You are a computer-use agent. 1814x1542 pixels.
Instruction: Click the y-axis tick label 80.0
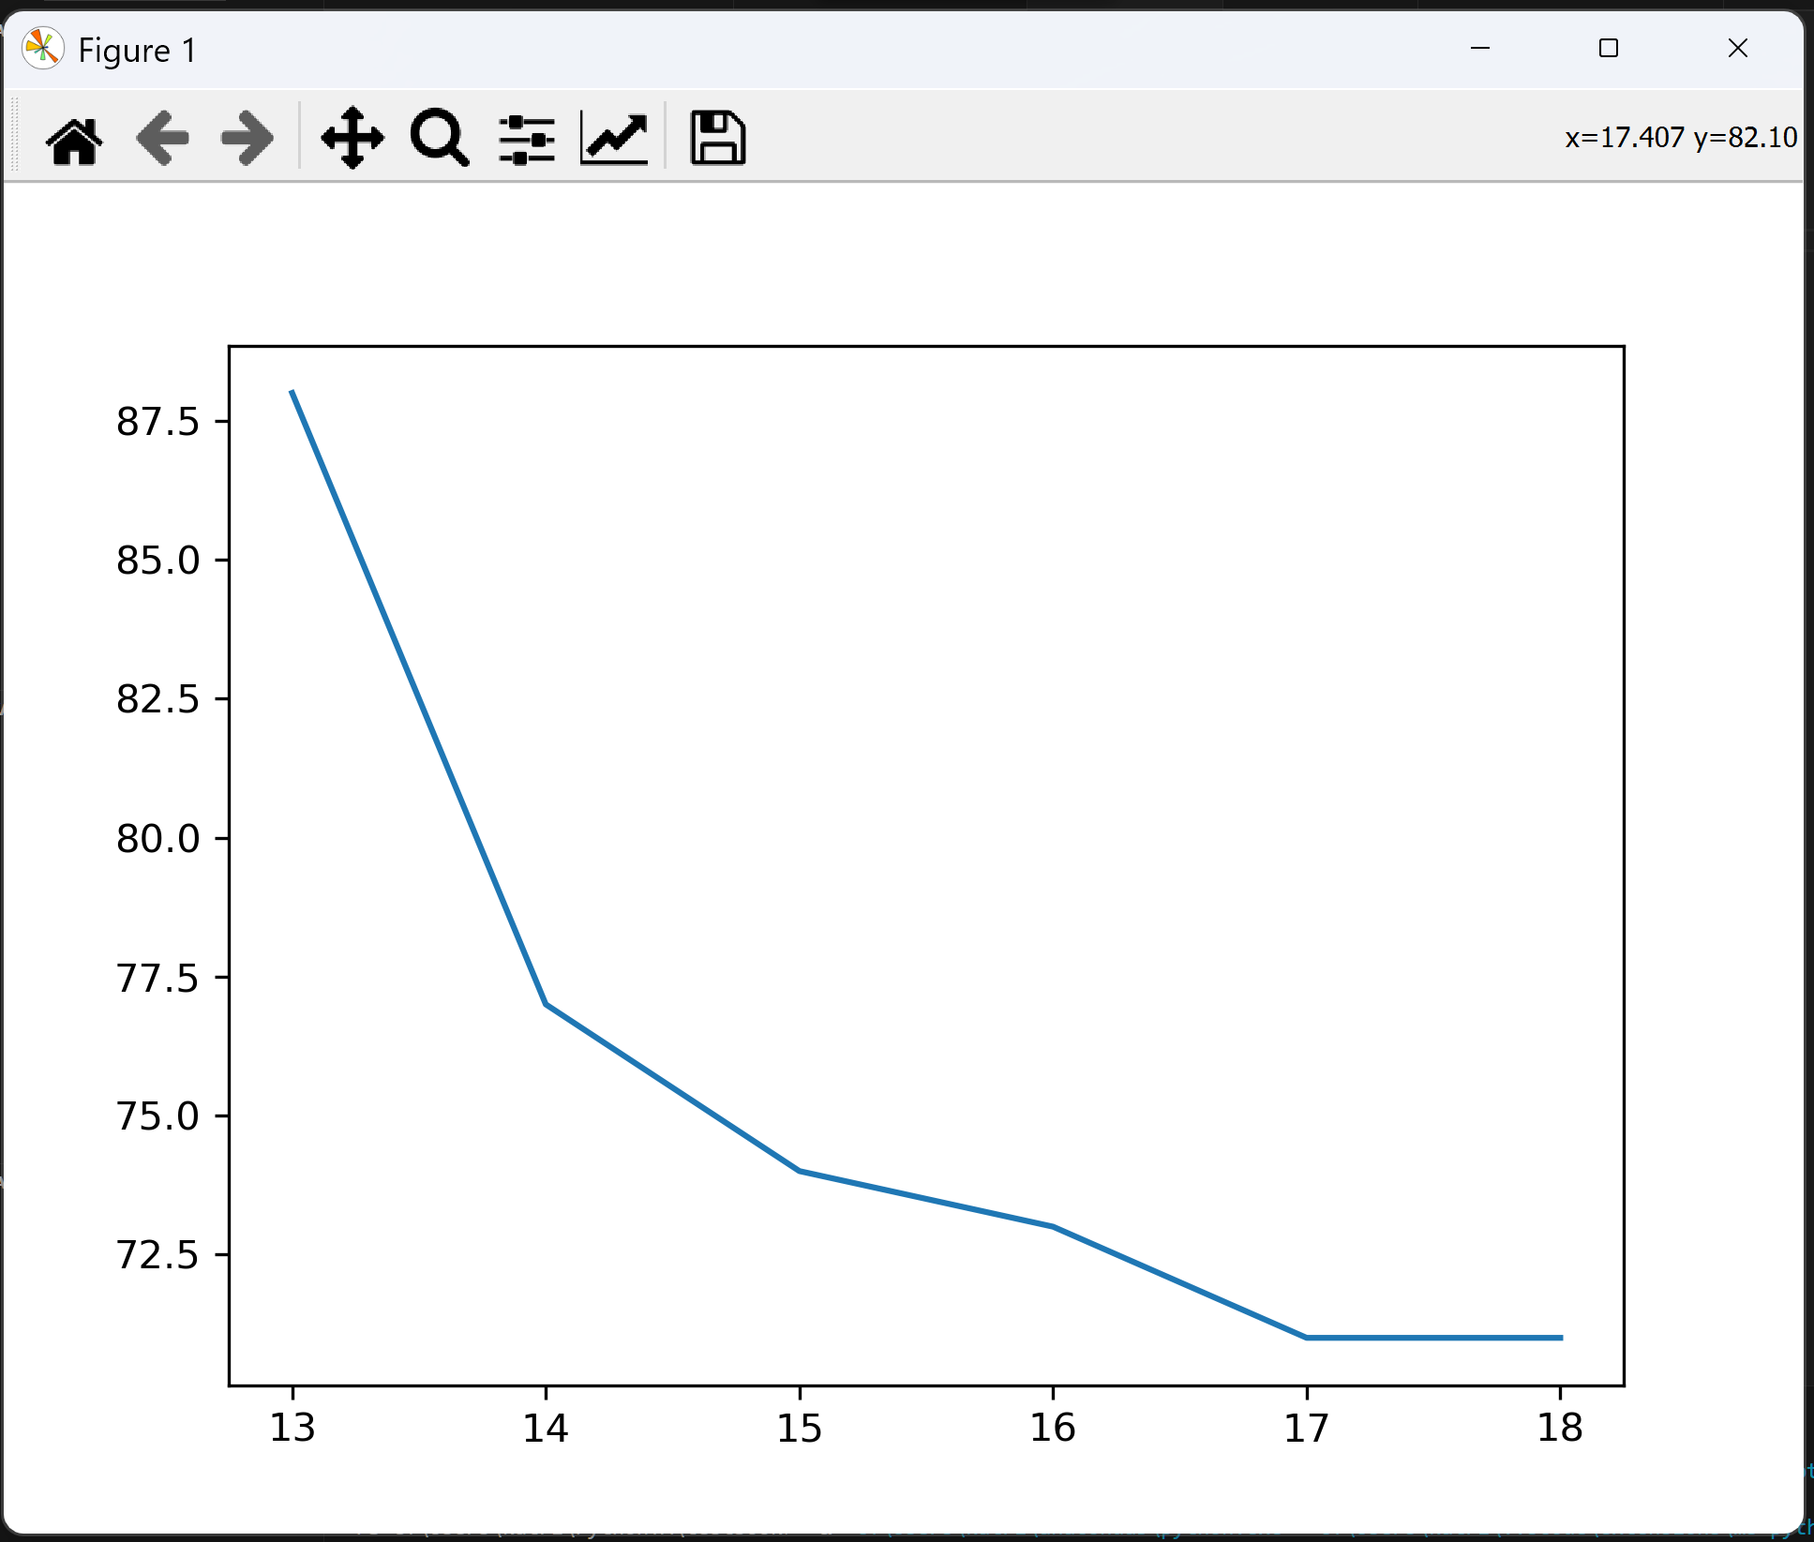coord(157,838)
